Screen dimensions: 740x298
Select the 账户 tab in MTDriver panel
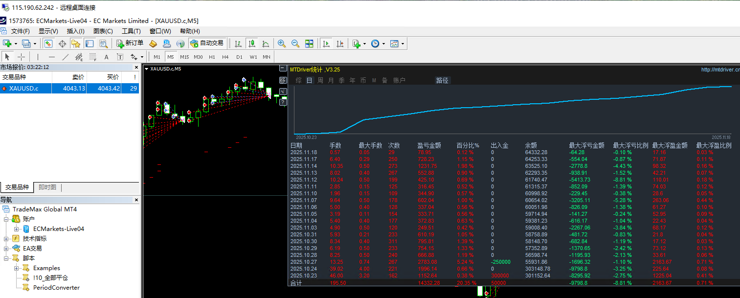(399, 80)
